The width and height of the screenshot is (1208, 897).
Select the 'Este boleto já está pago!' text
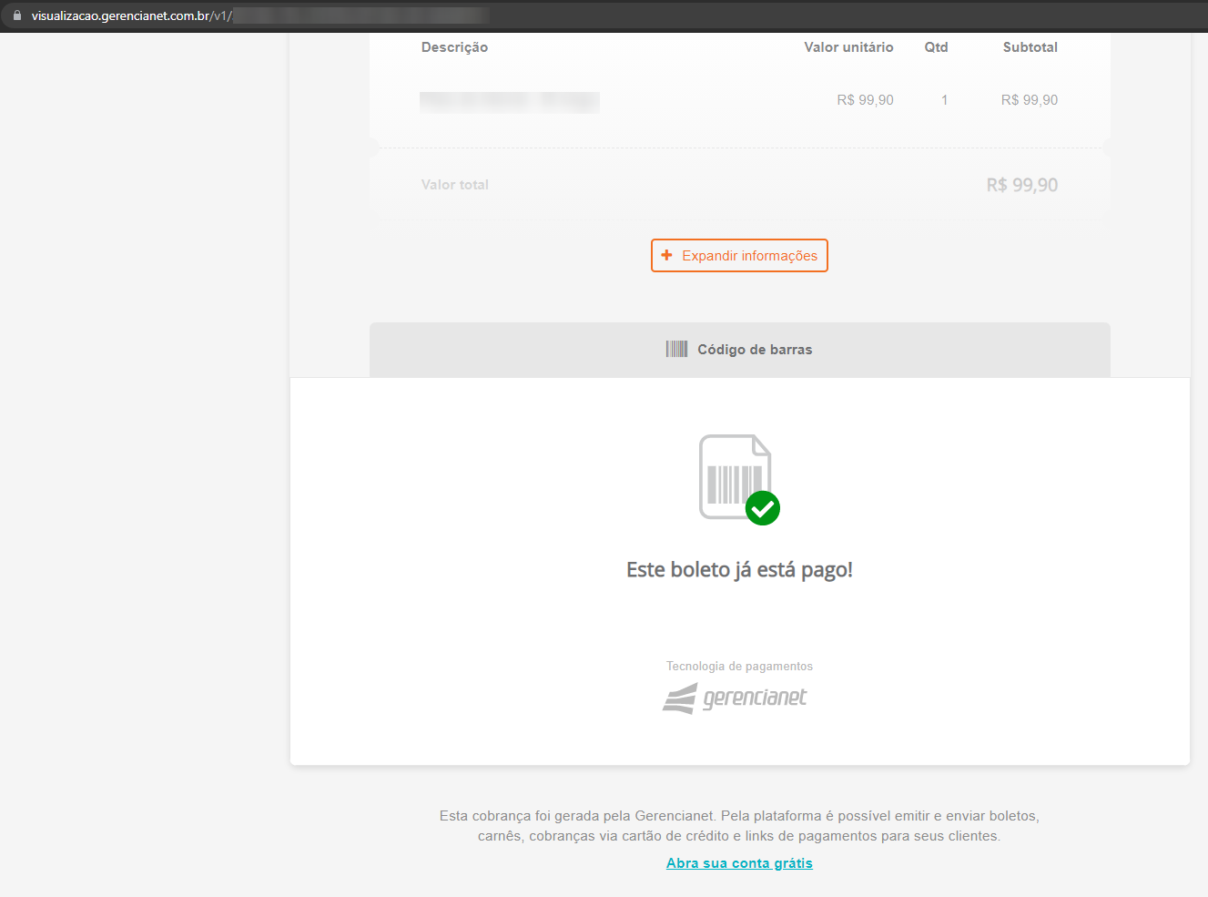pyautogui.click(x=739, y=570)
